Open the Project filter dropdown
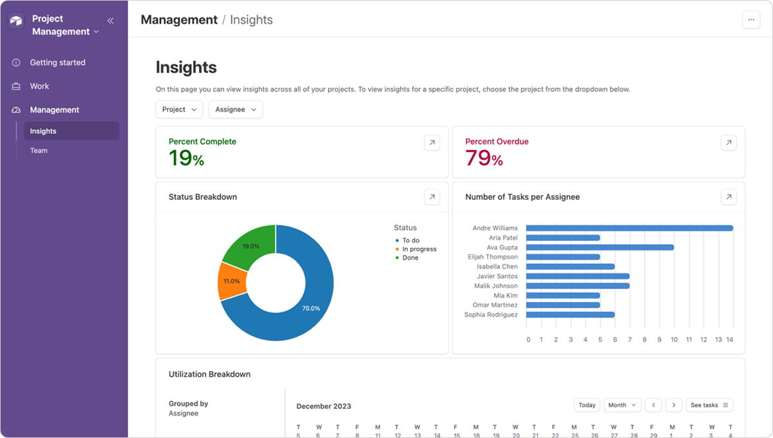 [x=178, y=110]
